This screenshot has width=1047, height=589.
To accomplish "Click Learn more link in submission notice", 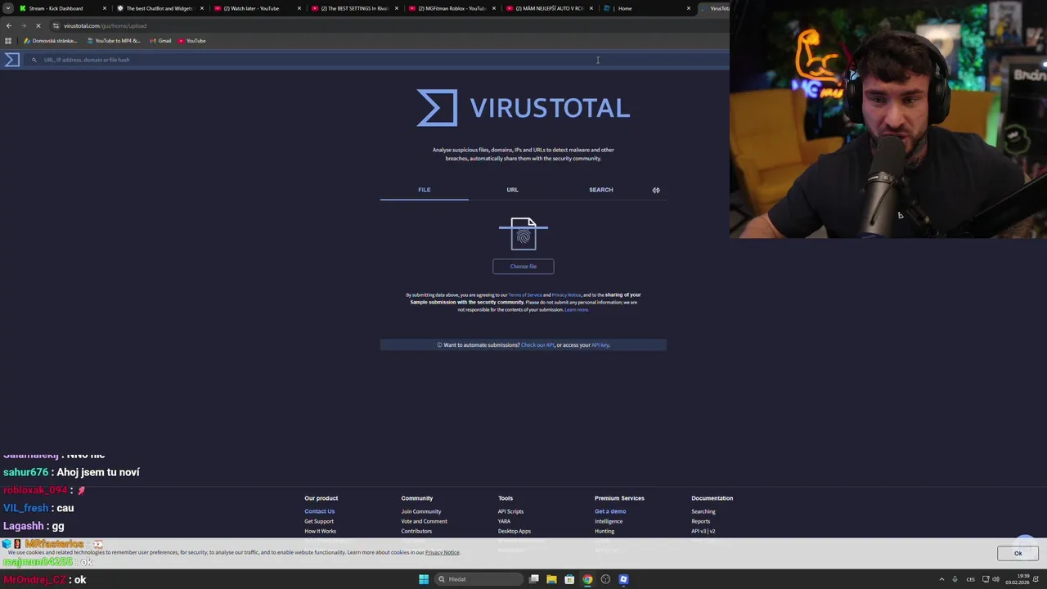I will tap(576, 309).
